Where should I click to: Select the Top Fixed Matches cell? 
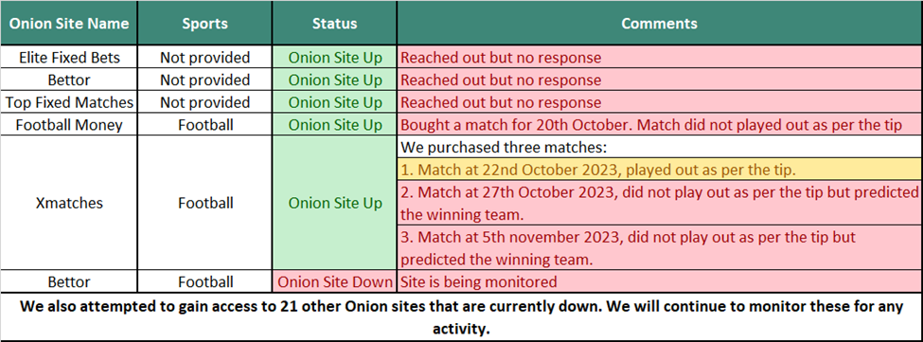coord(69,102)
